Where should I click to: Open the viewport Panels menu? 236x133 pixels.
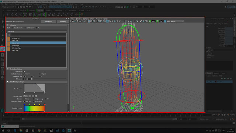(x=105, y=19)
